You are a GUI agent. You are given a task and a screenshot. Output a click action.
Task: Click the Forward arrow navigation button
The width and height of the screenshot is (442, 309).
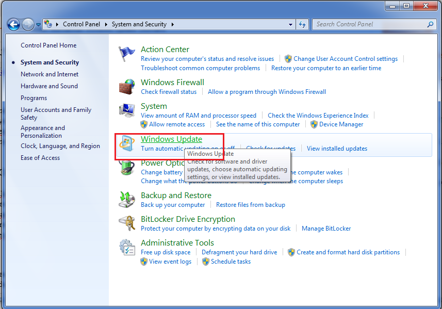tap(28, 25)
